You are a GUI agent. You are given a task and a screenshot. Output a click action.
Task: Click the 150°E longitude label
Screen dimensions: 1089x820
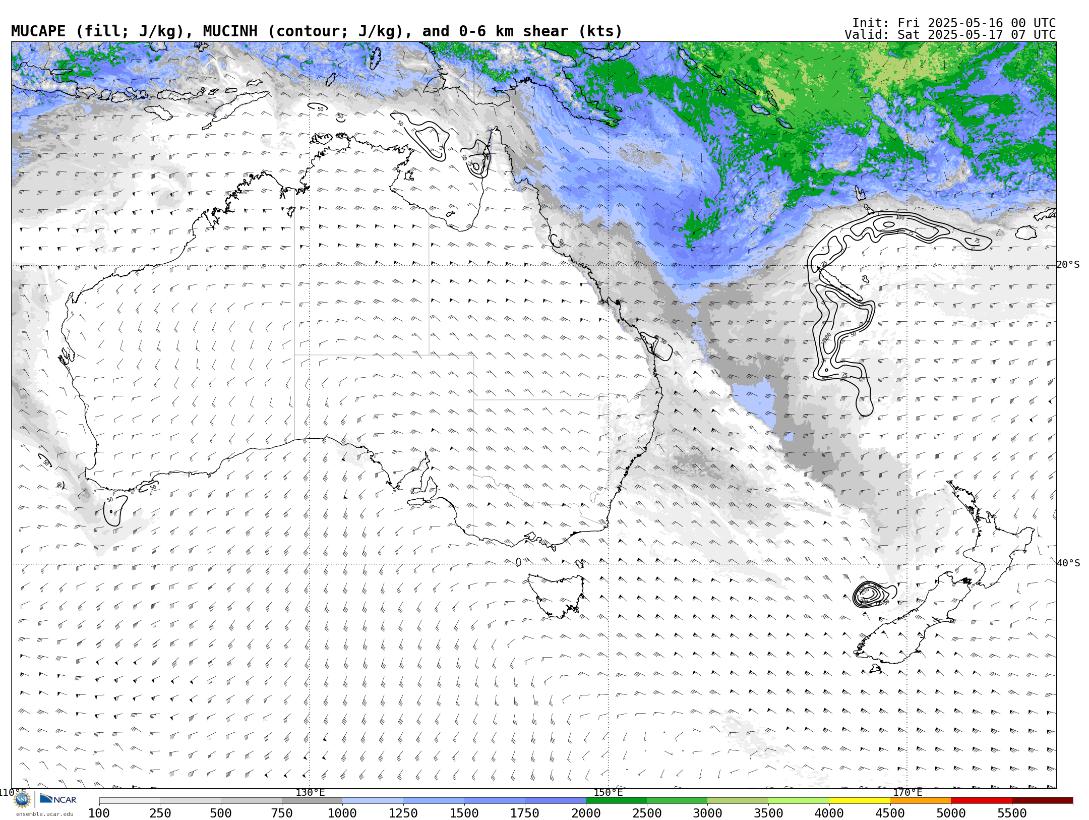(608, 793)
